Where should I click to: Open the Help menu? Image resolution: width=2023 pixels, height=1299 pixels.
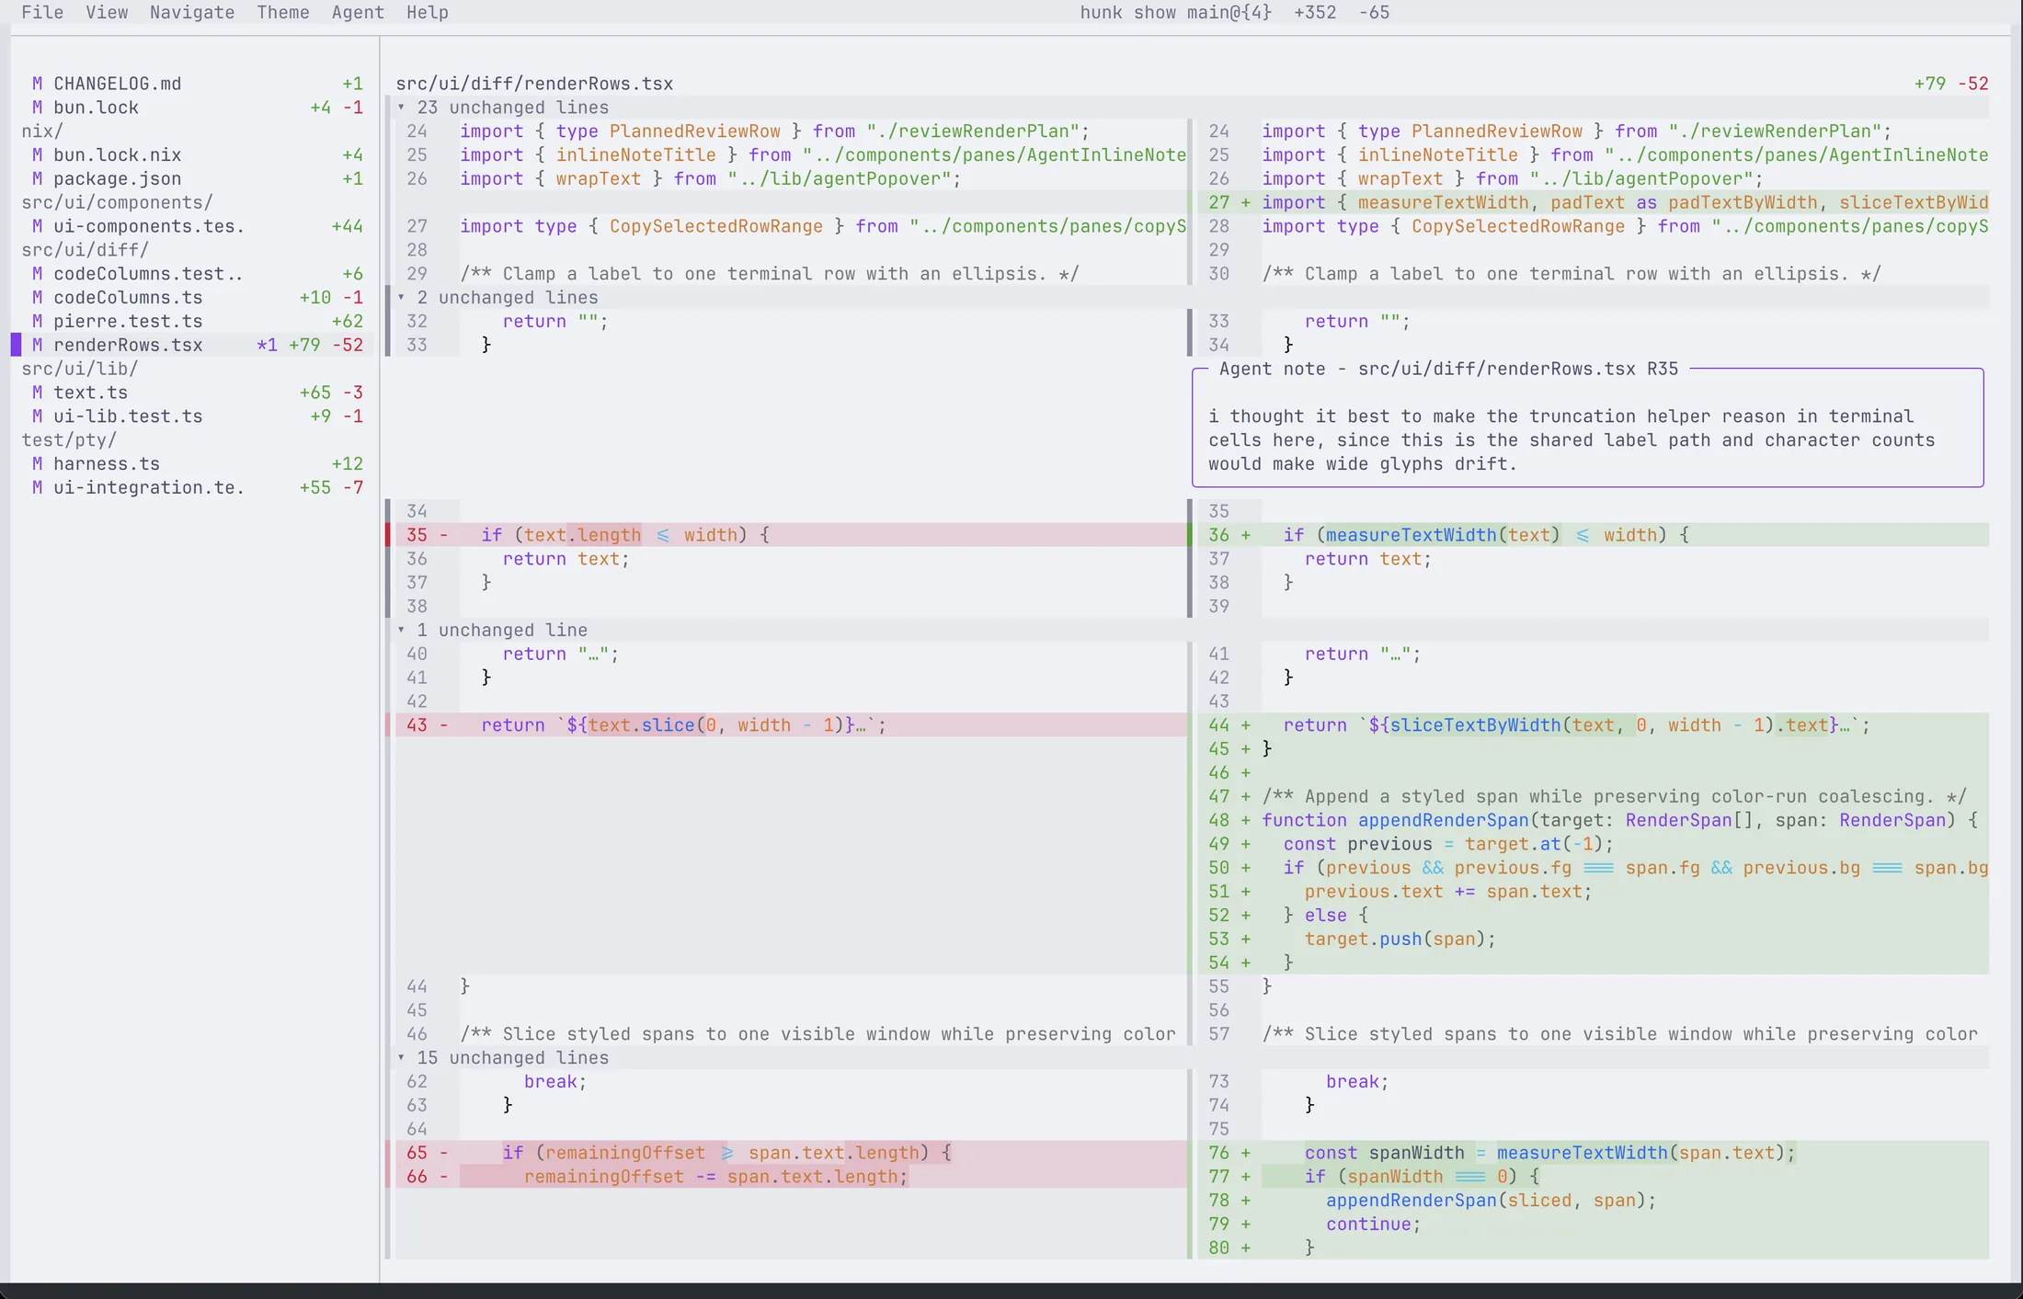(428, 13)
